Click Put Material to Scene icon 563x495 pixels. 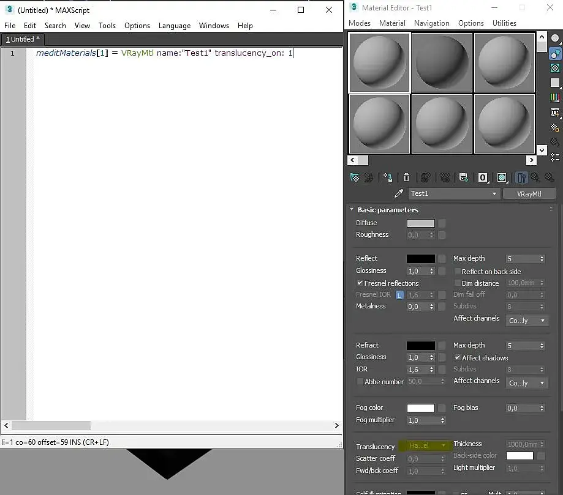(x=369, y=177)
